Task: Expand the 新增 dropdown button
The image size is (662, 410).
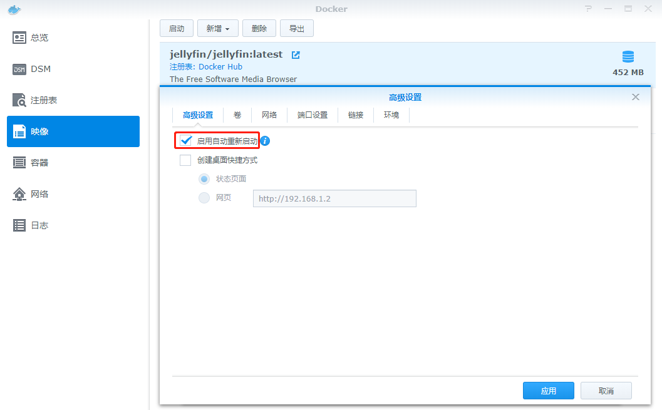Action: [218, 28]
